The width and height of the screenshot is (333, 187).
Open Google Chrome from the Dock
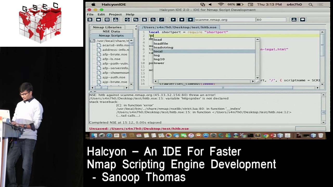(x=265, y=135)
